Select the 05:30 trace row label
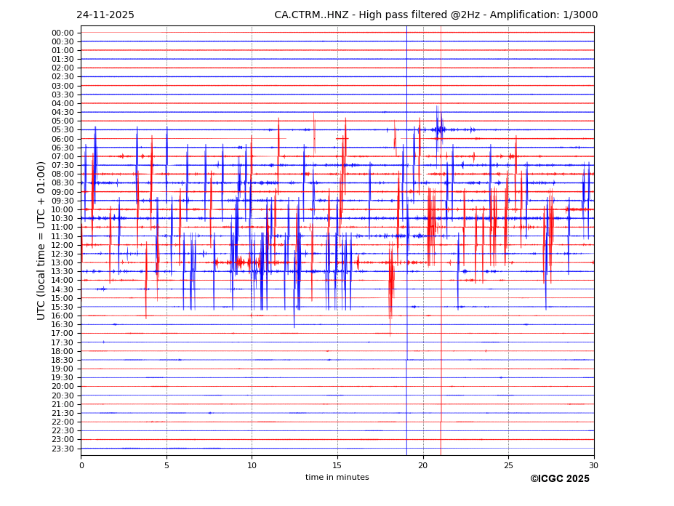 click(63, 130)
